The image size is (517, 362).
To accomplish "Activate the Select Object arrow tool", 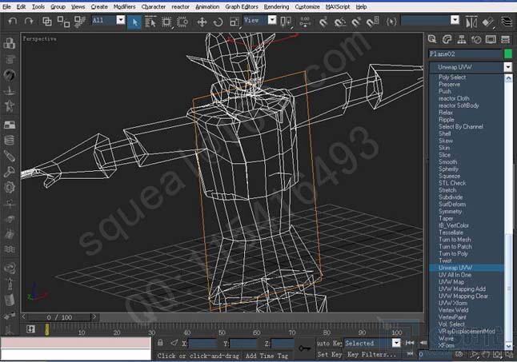I will (134, 22).
